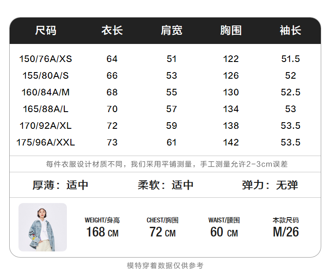This screenshot has height=269, width=330.
Task: Click garment length 64 in XS row
Action: point(112,59)
